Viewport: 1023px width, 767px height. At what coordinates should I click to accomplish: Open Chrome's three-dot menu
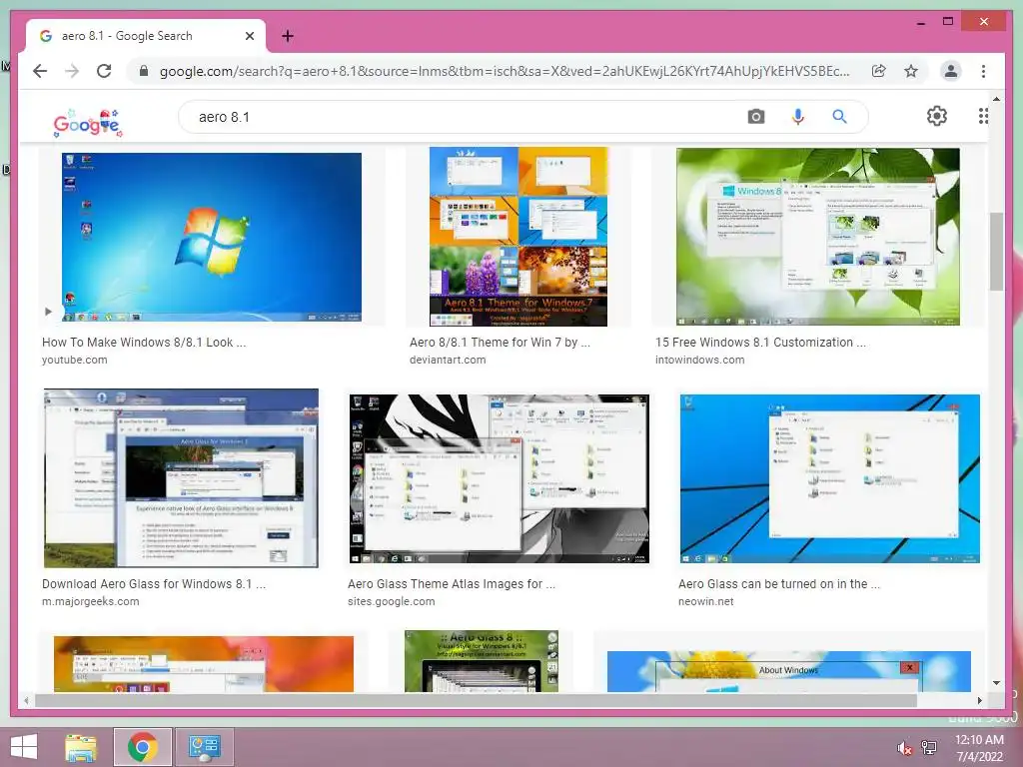point(983,71)
